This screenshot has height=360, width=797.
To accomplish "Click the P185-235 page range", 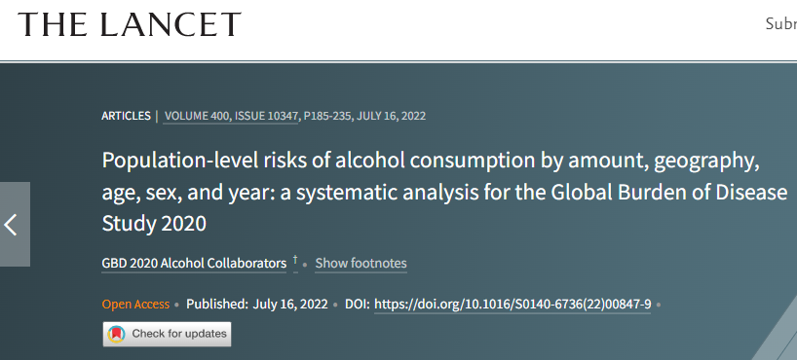I will (327, 116).
